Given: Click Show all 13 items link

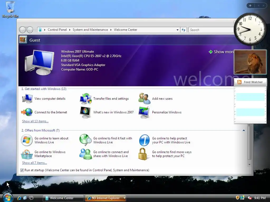Looking at the screenshot, I should tap(35, 121).
